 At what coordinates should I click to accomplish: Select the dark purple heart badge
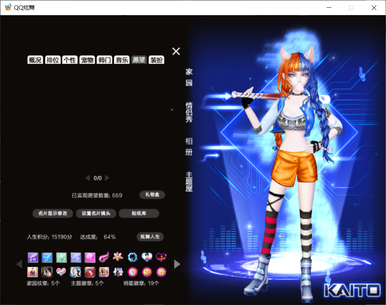click(x=161, y=257)
